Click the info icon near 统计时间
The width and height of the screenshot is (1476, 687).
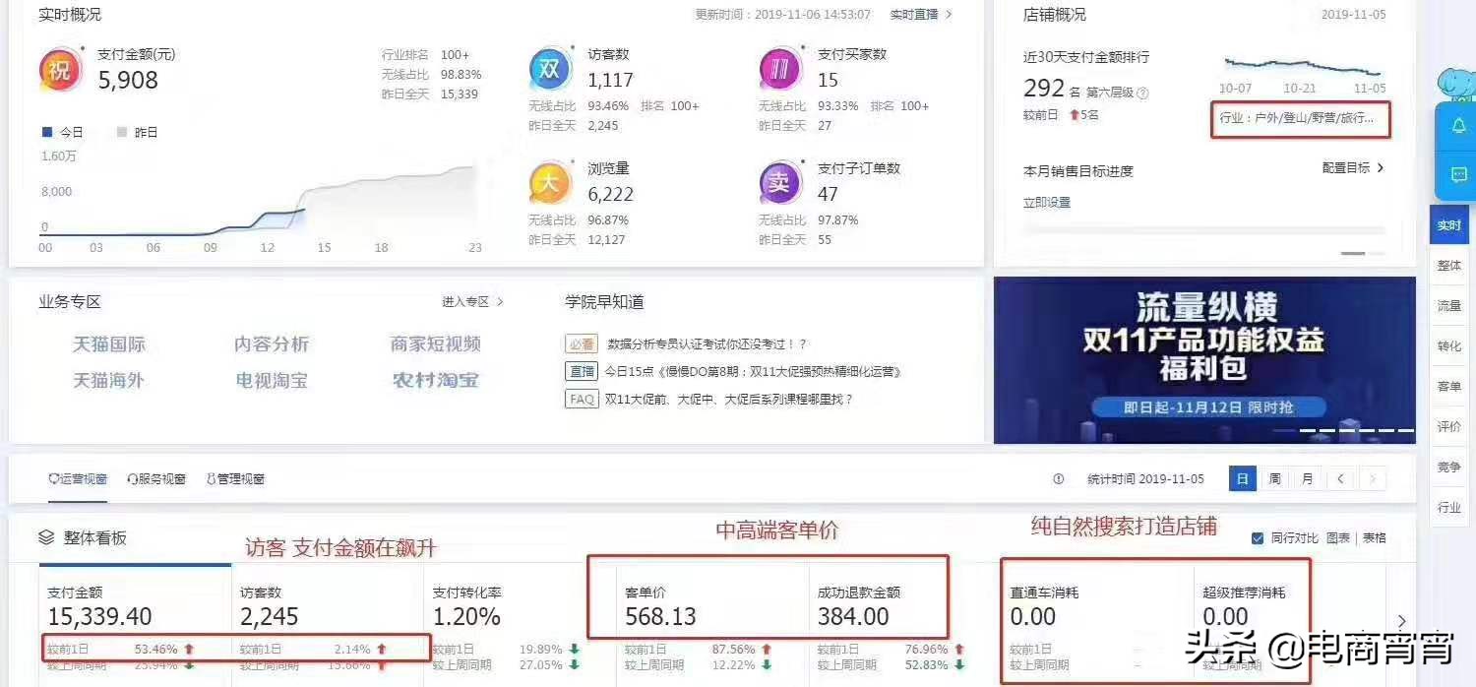(x=1058, y=478)
